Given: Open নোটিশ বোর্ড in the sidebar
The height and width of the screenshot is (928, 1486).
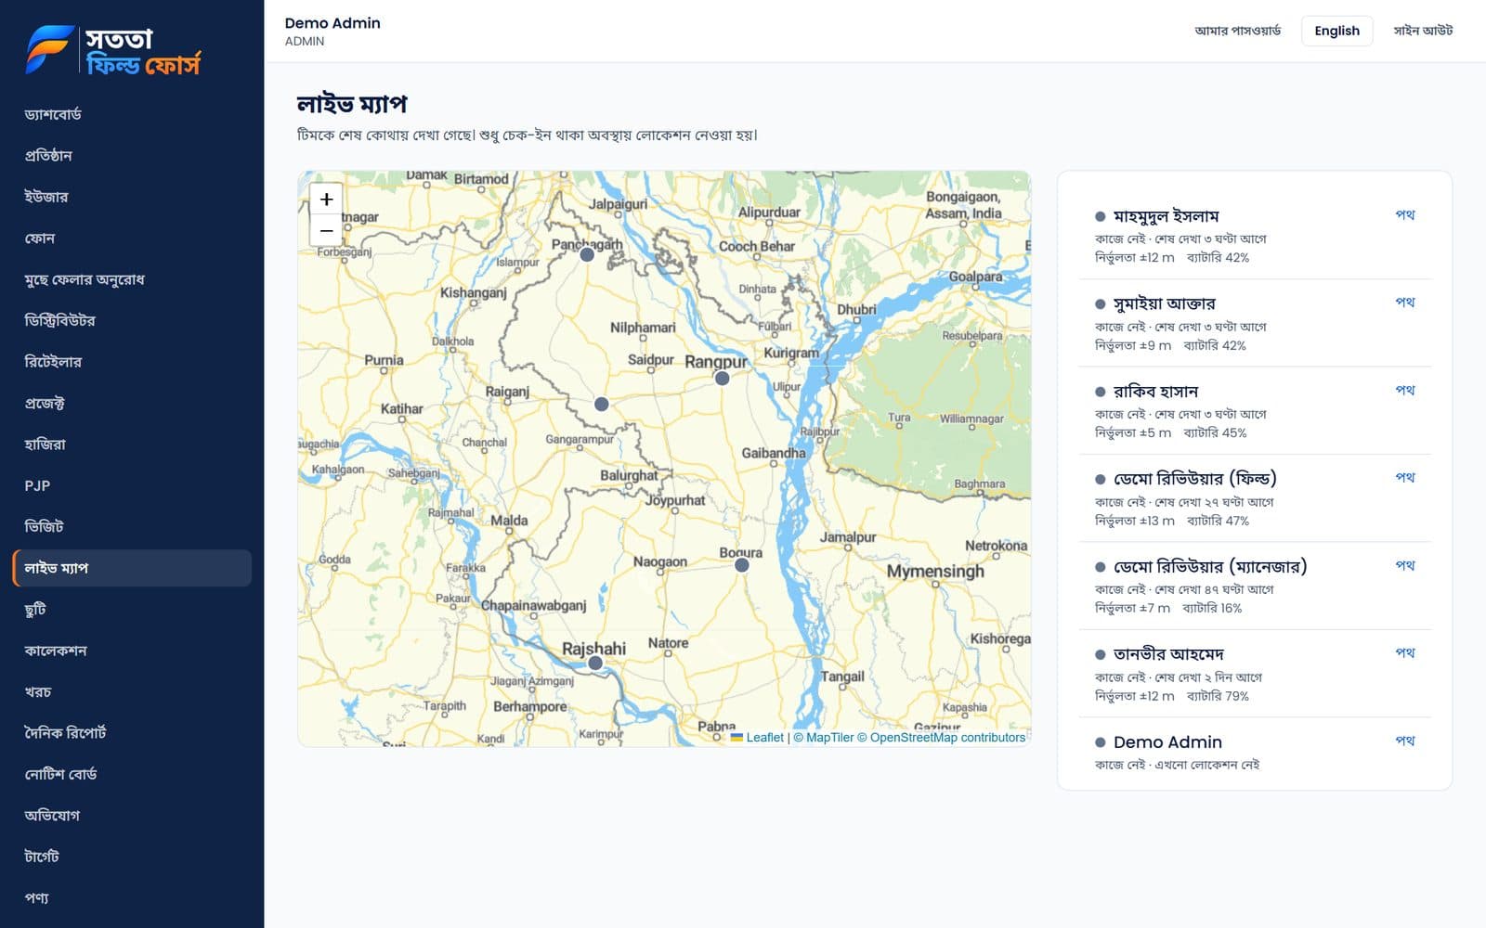Looking at the screenshot, I should point(132,774).
